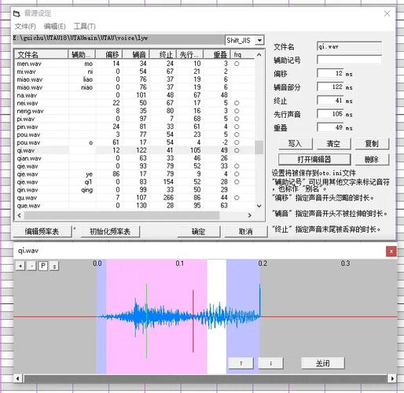
Task: Click the 终止 field showing 41
Action: coord(330,101)
